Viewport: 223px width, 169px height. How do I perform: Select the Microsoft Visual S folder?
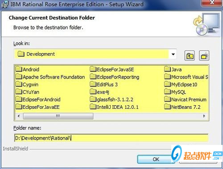[186, 77]
